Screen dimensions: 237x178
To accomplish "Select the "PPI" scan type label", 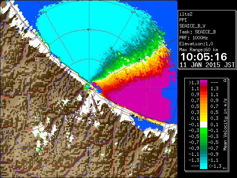I will (x=183, y=20).
